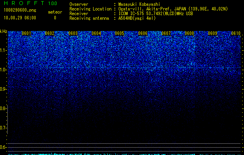Select the 0606 time marker
The height and width of the screenshot is (155, 244).
tap(143, 33)
